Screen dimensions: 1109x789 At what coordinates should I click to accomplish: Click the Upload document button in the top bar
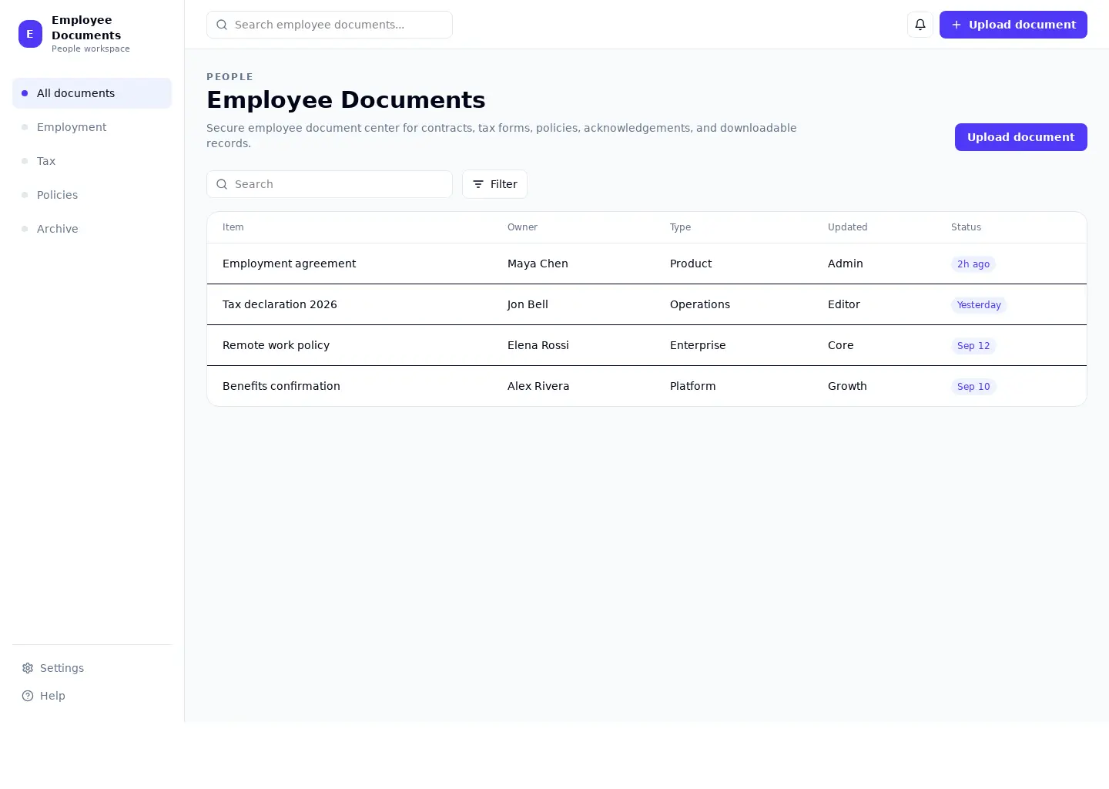(x=1014, y=25)
